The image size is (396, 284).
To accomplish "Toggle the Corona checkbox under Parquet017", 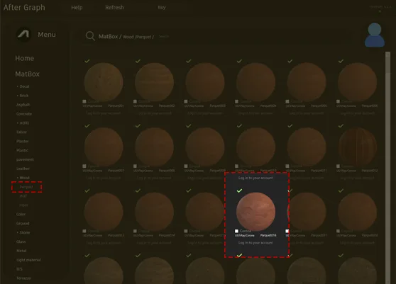I will [287, 231].
